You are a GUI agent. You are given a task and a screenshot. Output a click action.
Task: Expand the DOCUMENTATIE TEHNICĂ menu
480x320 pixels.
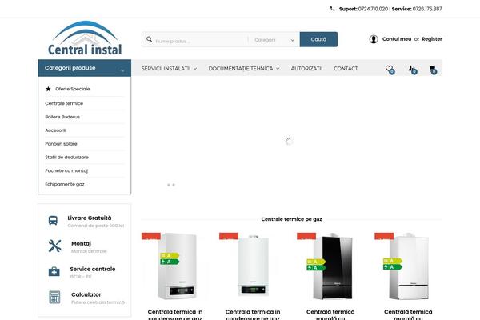[x=244, y=69]
